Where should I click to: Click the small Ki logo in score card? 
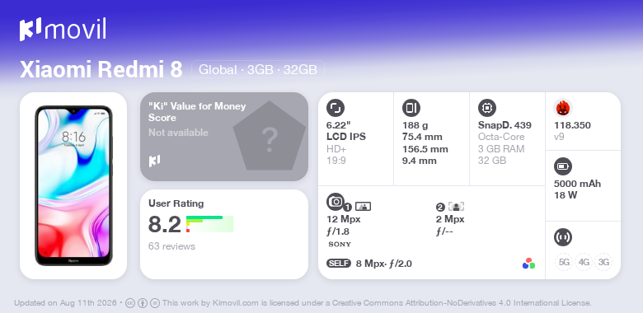pos(155,161)
